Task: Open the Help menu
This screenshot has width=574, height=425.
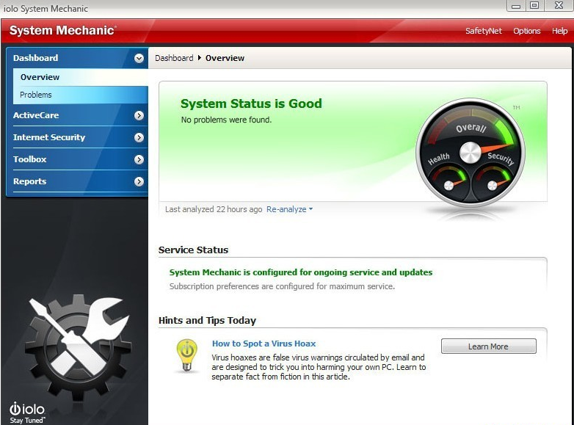Action: click(560, 31)
